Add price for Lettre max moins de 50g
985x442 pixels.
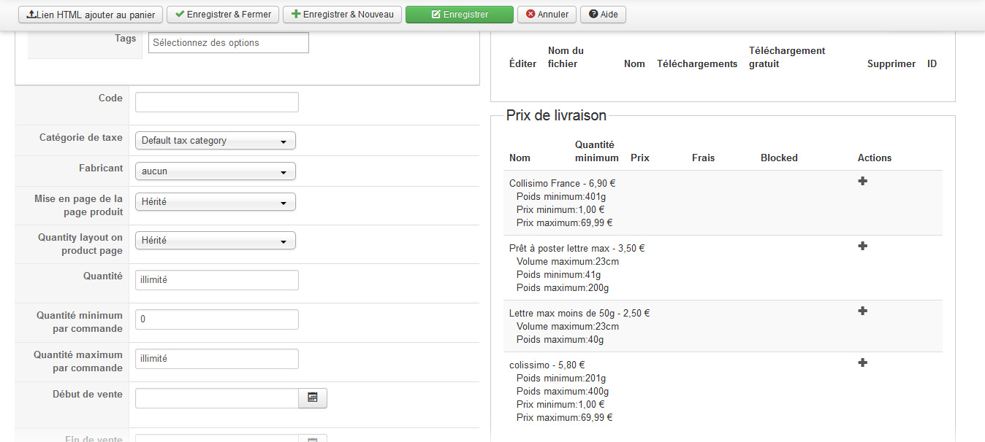click(x=862, y=311)
